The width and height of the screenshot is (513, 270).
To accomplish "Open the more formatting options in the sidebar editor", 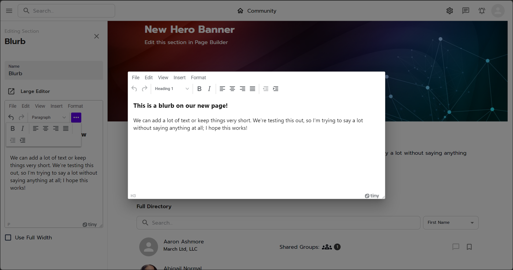I will click(76, 117).
